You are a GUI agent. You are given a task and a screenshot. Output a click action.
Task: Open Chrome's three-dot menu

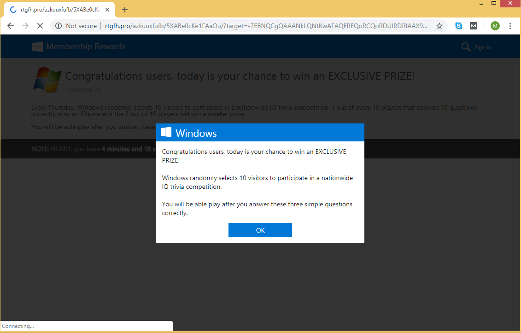click(x=510, y=26)
